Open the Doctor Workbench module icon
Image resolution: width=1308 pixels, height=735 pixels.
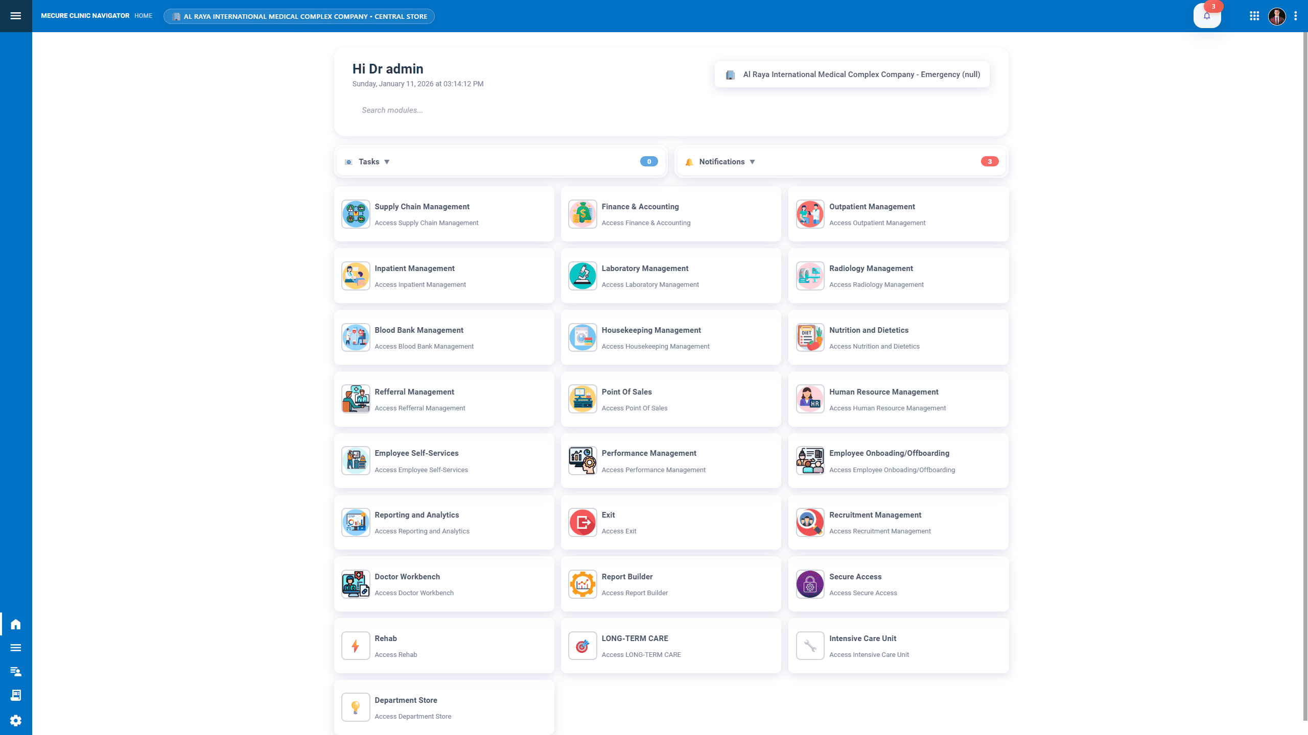pos(355,584)
